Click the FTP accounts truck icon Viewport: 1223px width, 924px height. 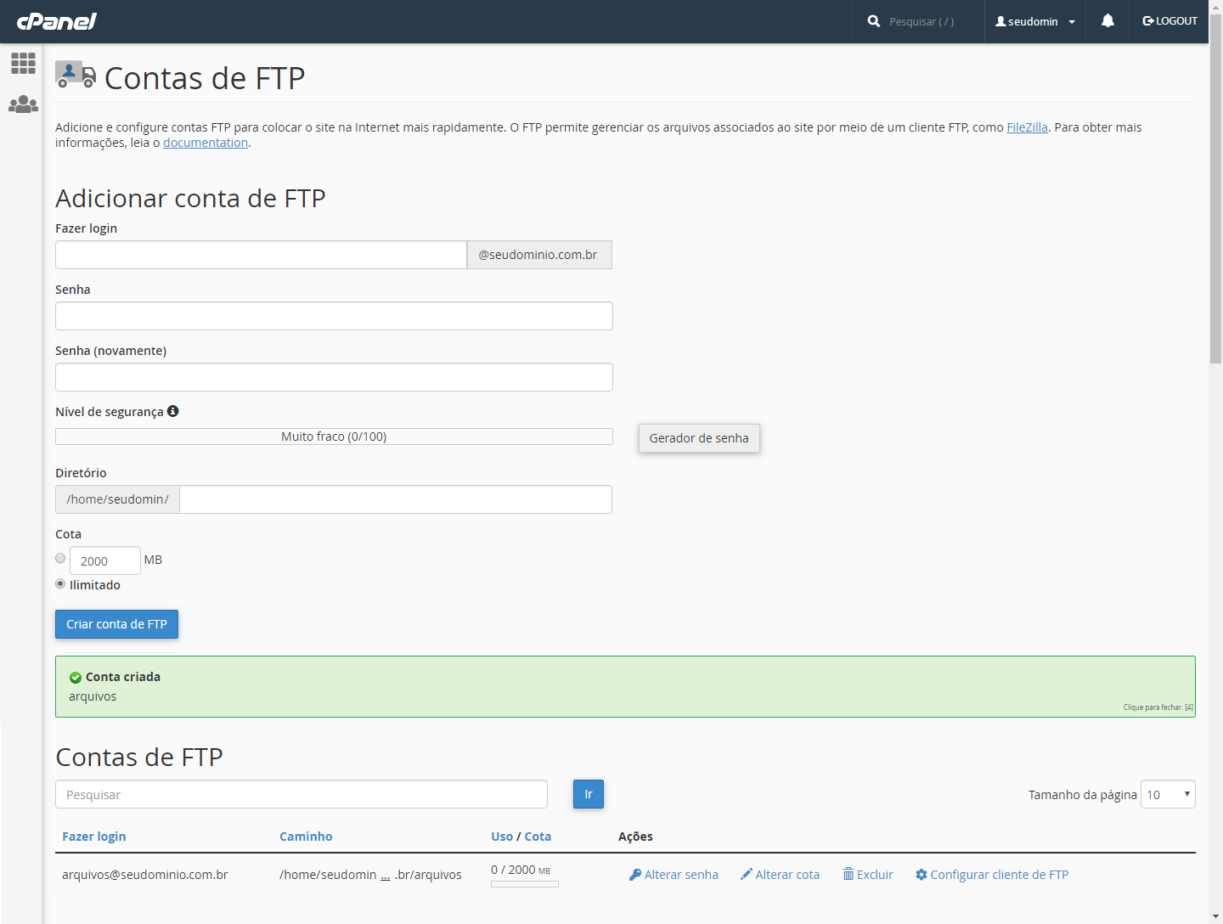point(76,75)
